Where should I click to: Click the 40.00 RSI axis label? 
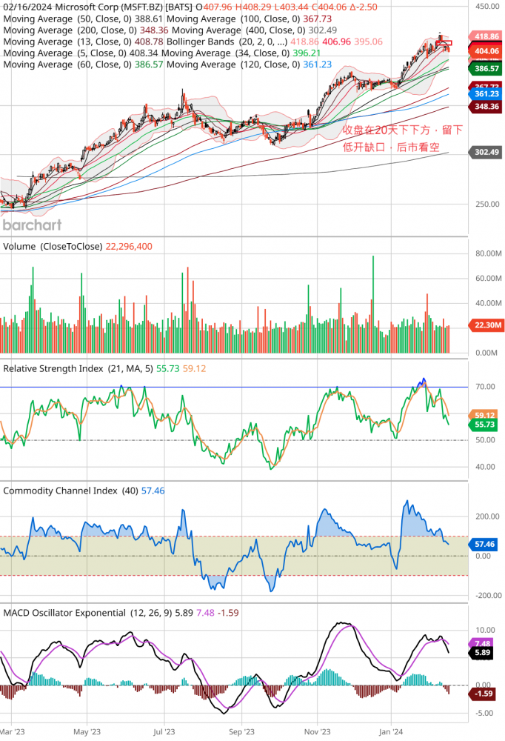485,467
